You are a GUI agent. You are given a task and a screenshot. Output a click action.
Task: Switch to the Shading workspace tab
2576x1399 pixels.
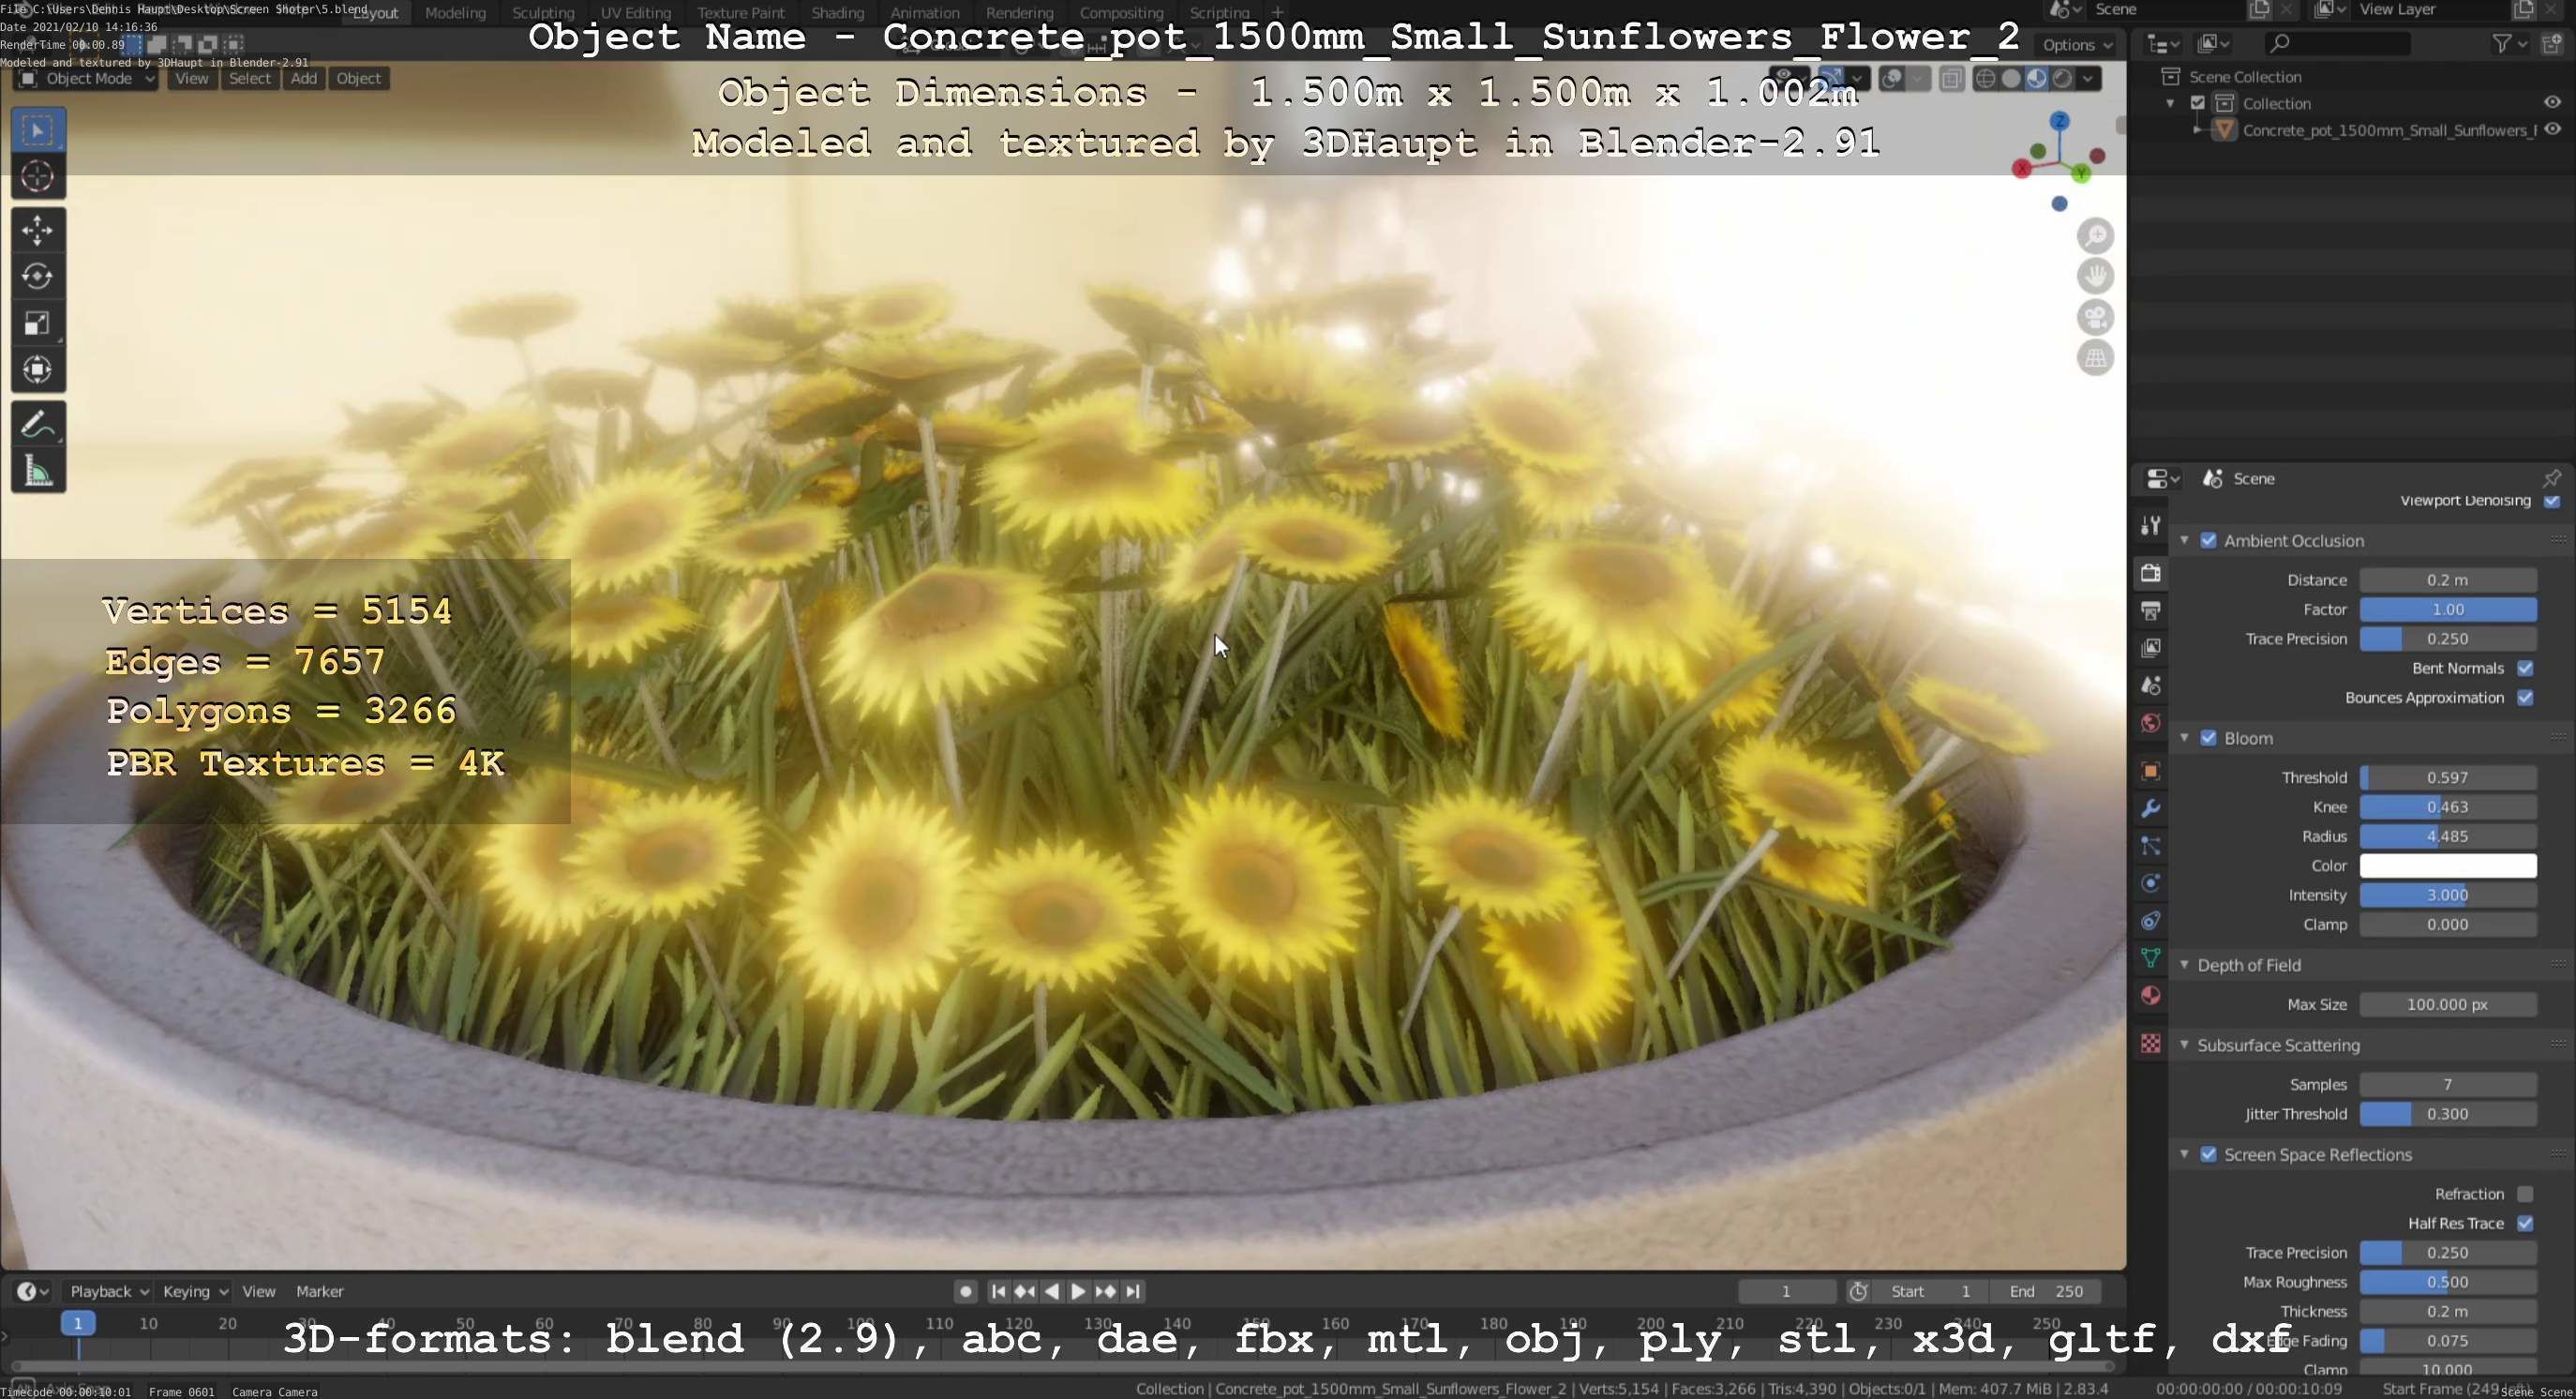(x=837, y=13)
